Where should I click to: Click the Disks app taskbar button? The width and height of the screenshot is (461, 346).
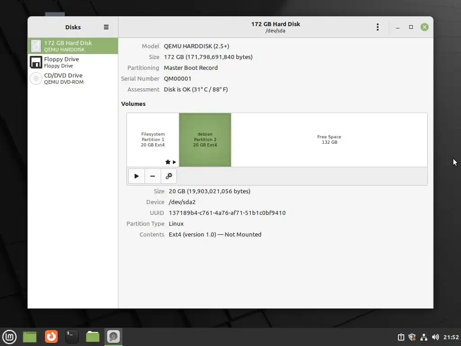(x=113, y=337)
